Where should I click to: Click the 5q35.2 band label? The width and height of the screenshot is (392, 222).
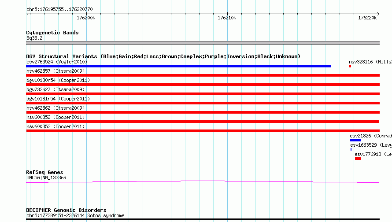34,38
